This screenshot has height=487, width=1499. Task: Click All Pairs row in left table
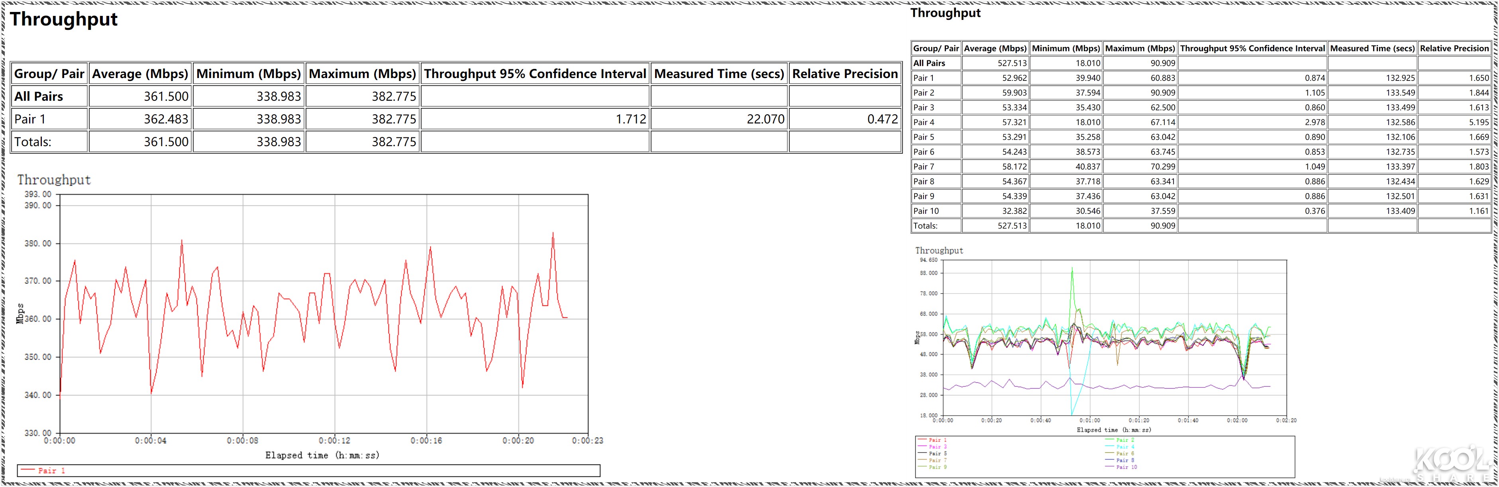(38, 97)
